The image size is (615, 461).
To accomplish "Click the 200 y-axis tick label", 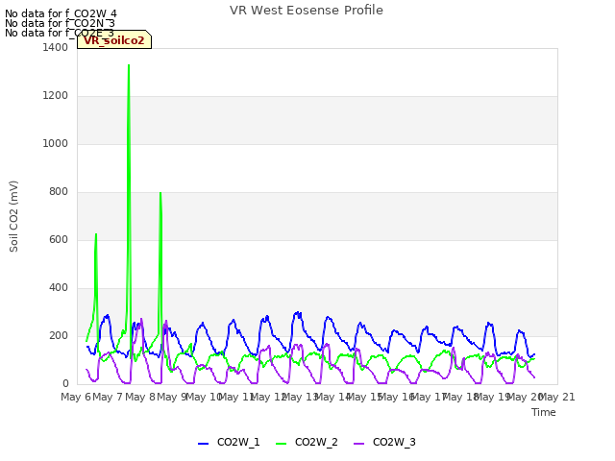I will (59, 335).
